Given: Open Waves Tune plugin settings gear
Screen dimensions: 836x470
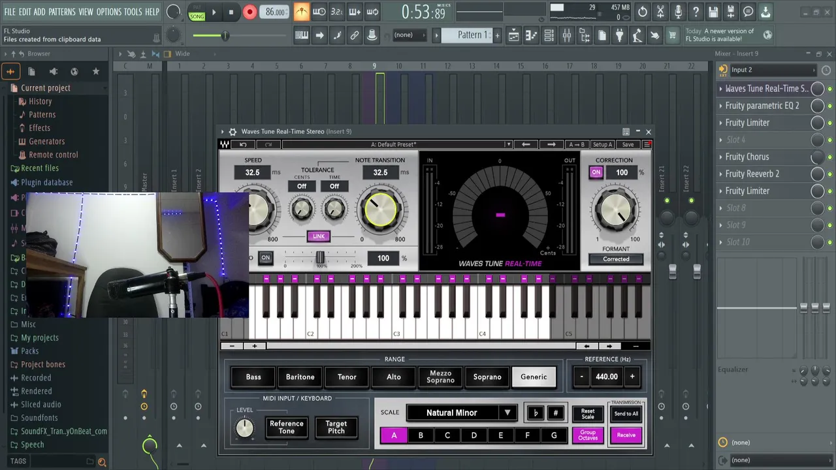Looking at the screenshot, I should (x=233, y=132).
